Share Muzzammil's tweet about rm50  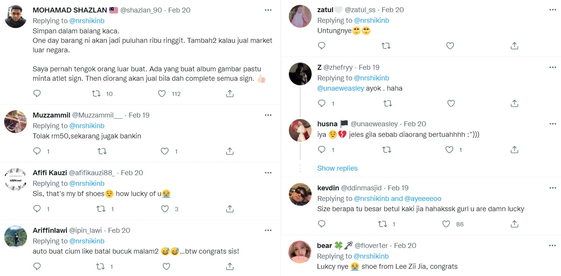230,151
